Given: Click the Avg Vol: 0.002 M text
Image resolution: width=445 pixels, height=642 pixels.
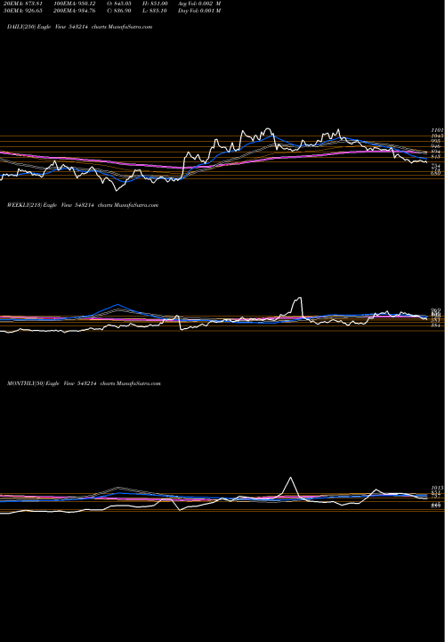Looking at the screenshot, I should (199, 4).
